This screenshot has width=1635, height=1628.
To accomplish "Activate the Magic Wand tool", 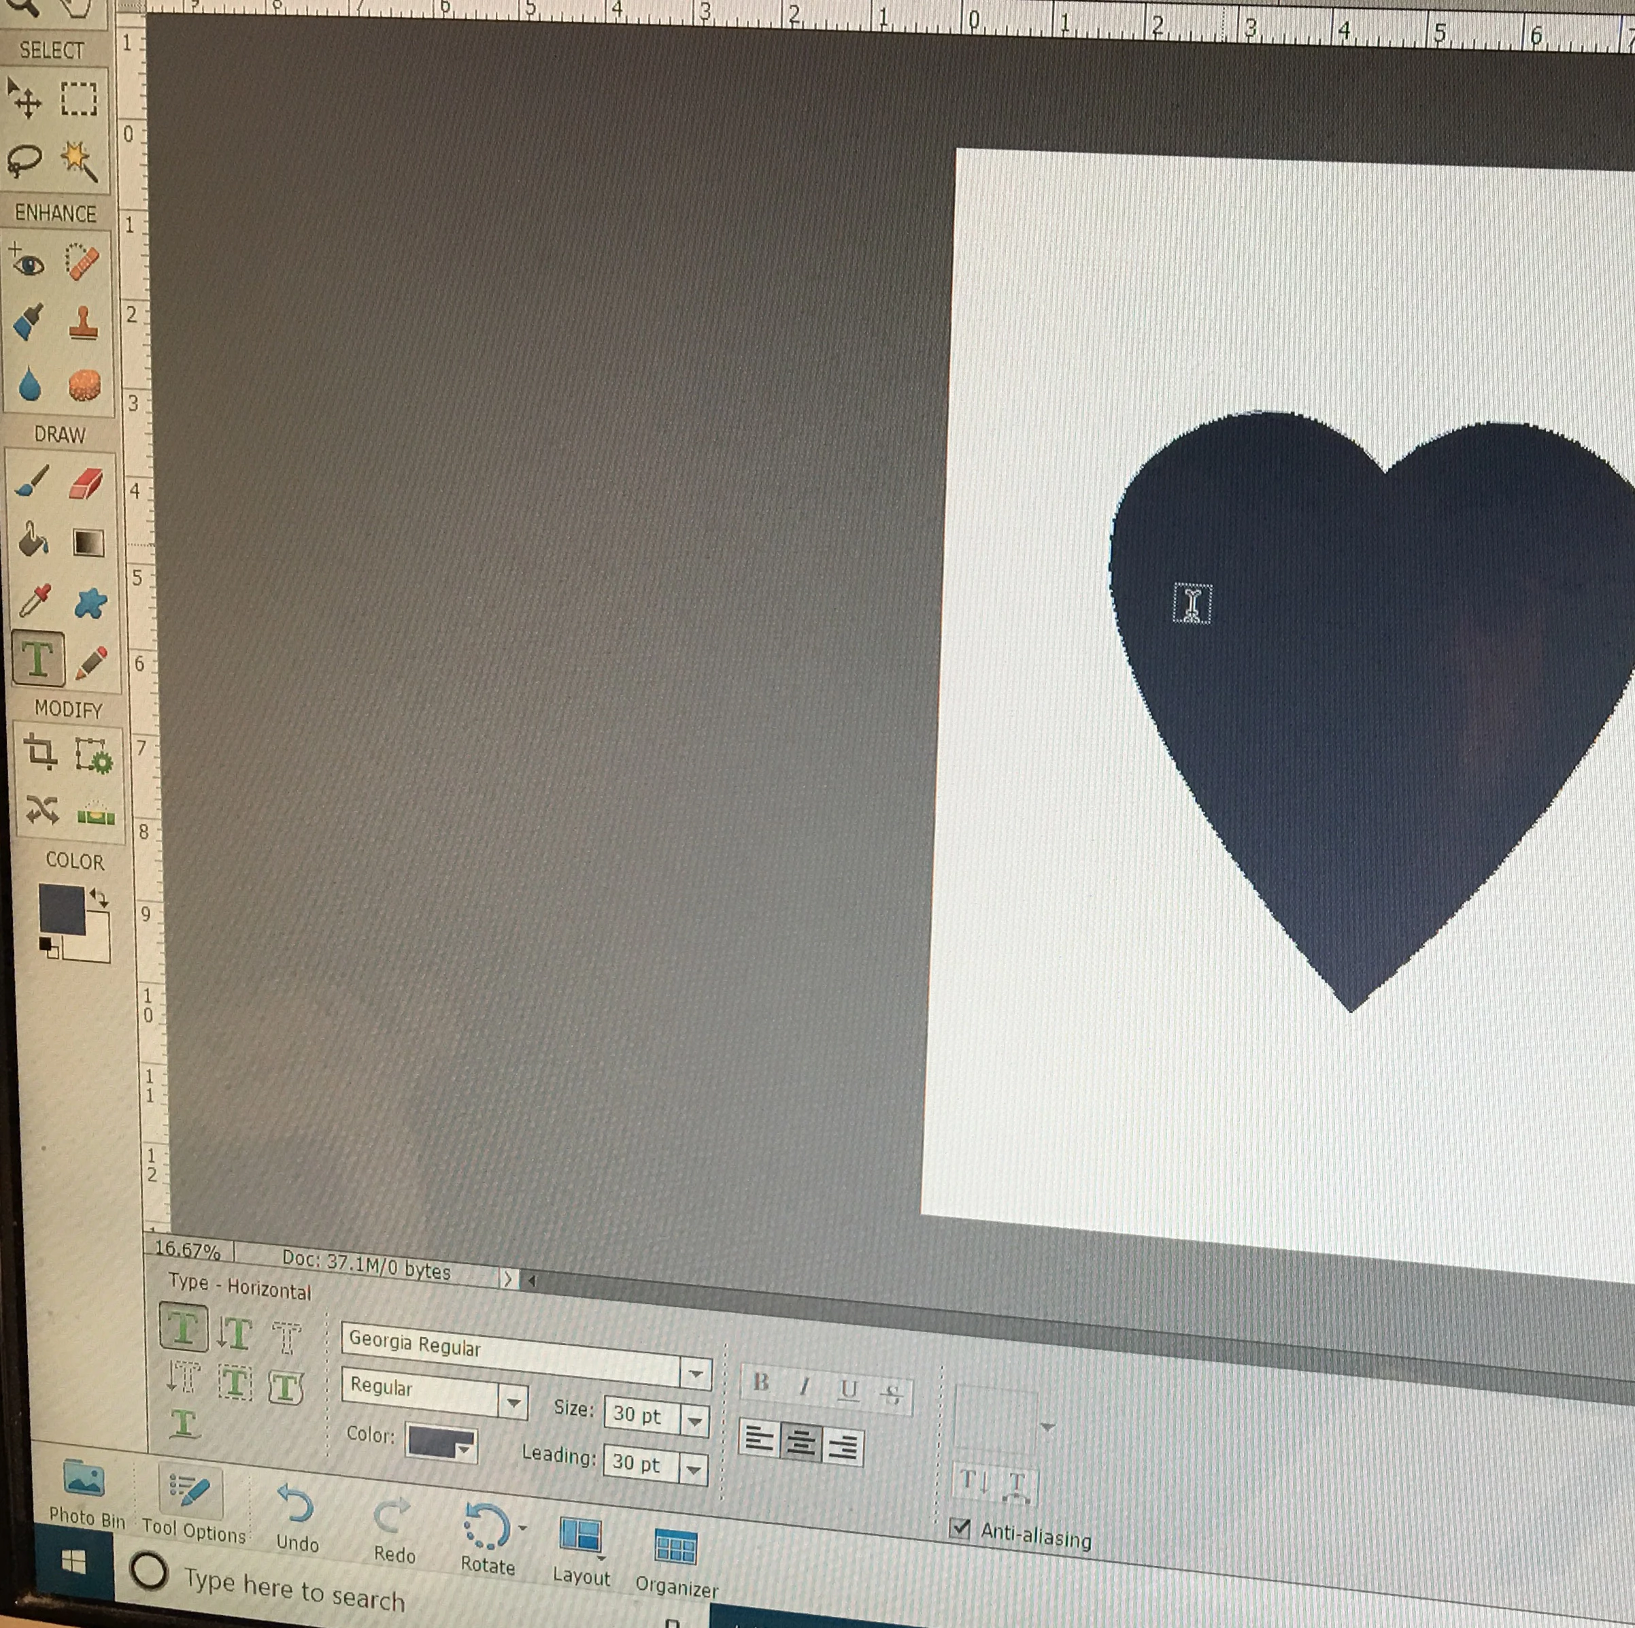I will (x=80, y=159).
